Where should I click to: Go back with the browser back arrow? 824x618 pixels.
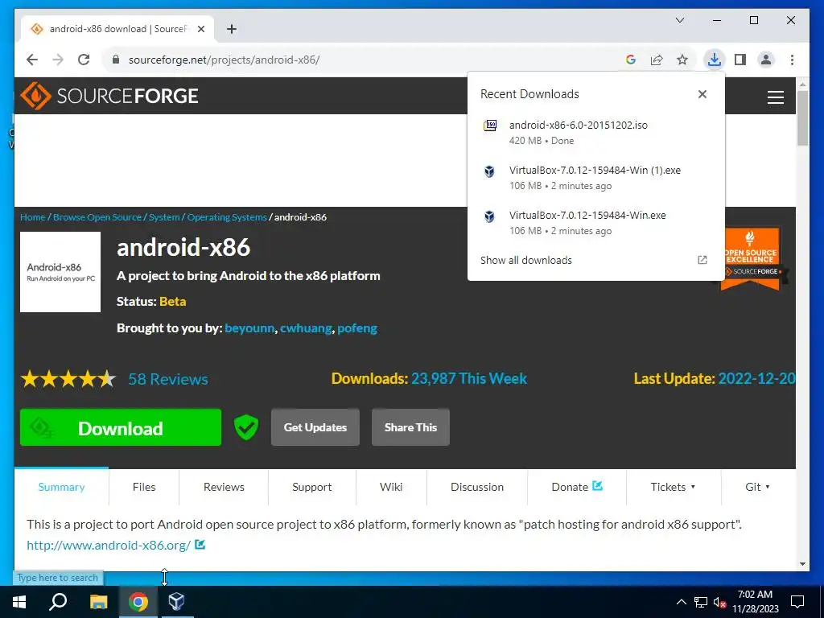pyautogui.click(x=32, y=60)
